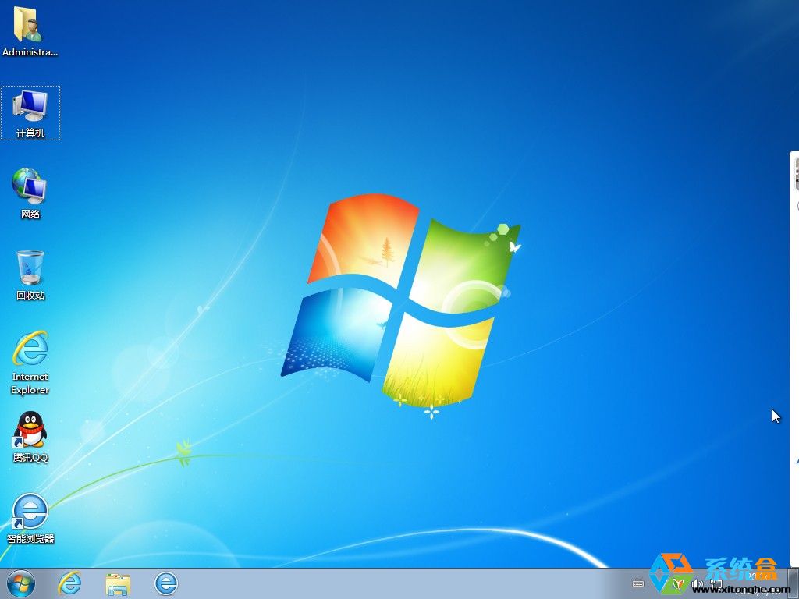
Task: Launch Internet Explorer from the taskbar
Action: 69,583
